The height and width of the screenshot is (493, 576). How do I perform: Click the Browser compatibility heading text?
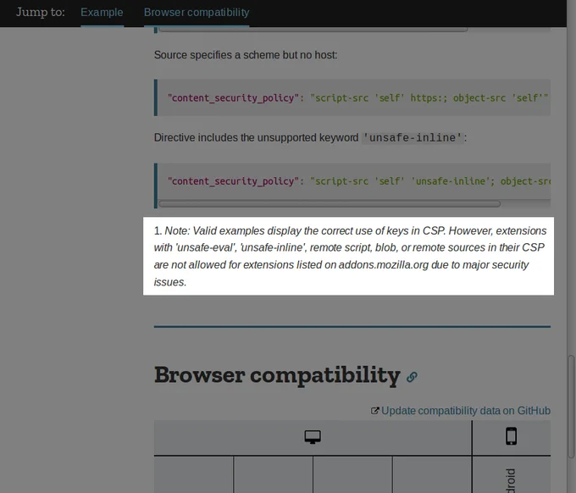277,375
